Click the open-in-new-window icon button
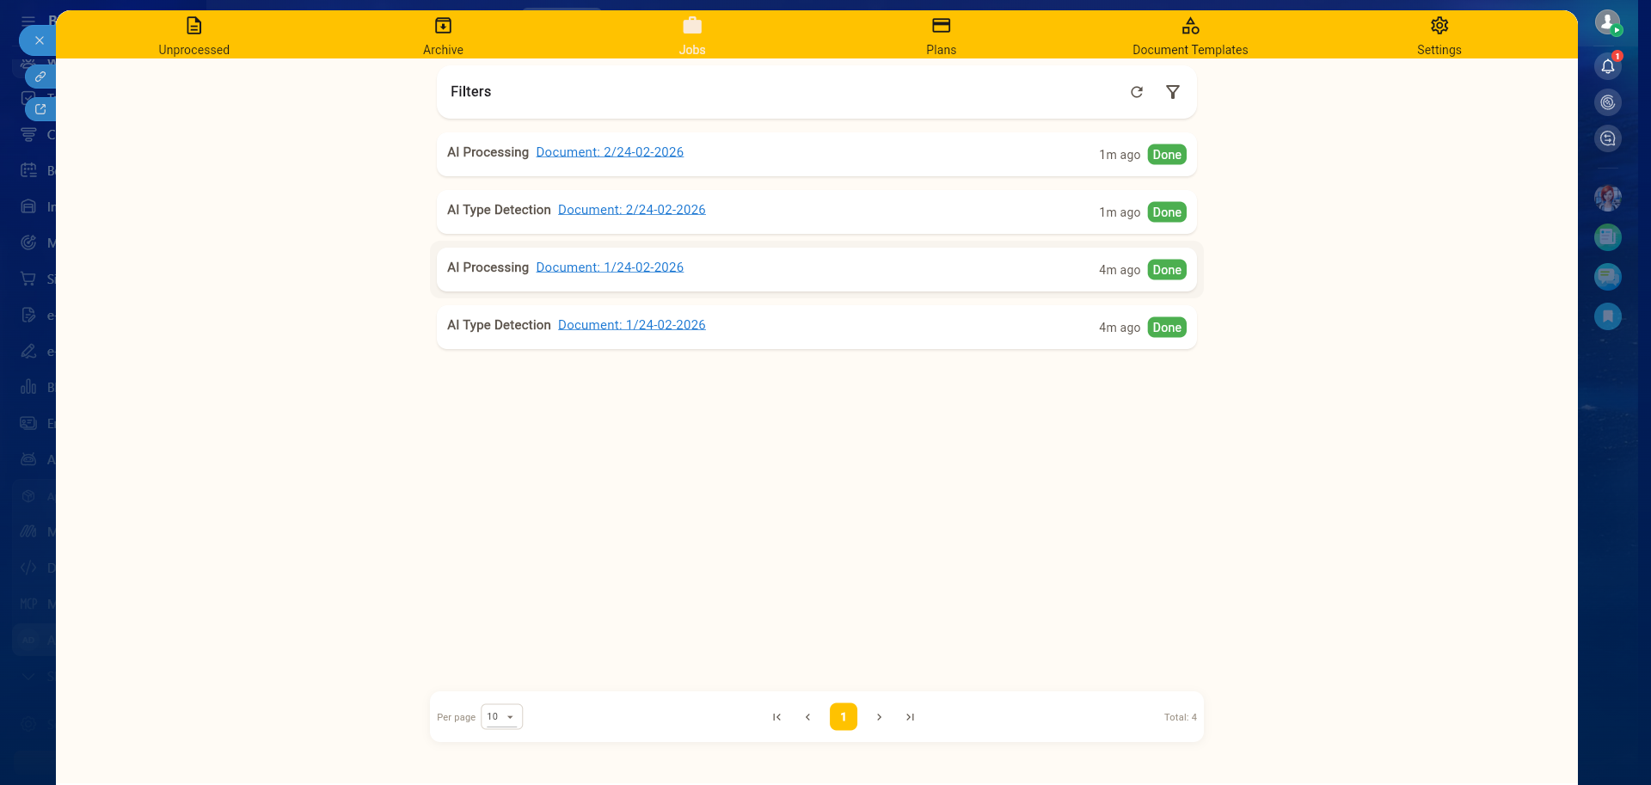Viewport: 1651px width, 785px height. click(x=40, y=109)
